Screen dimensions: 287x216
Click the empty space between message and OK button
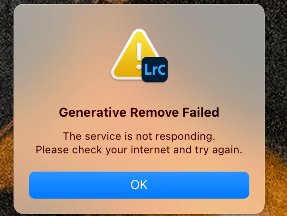[139, 163]
